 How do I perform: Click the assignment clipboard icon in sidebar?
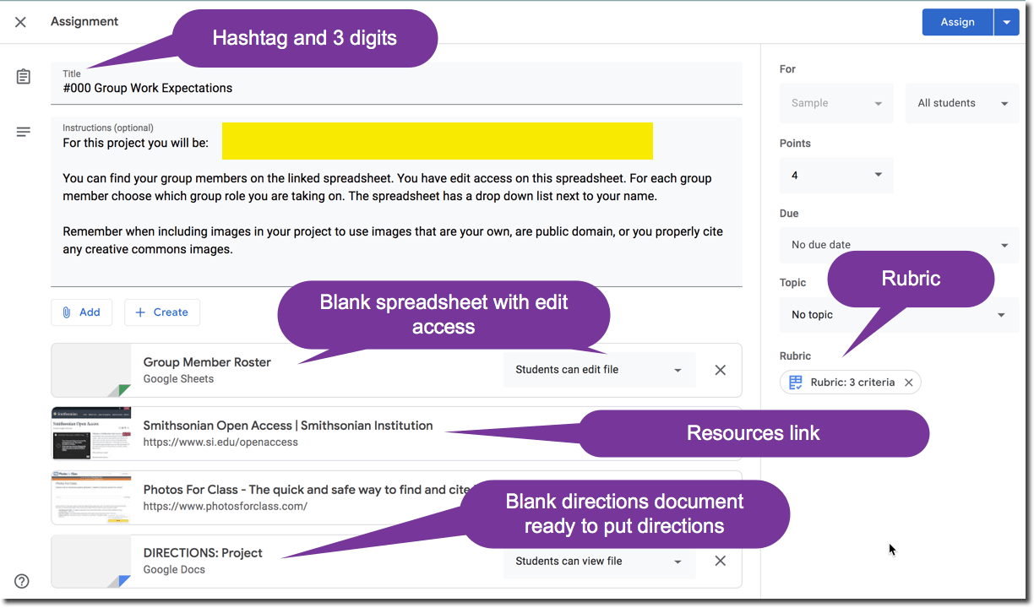tap(22, 76)
